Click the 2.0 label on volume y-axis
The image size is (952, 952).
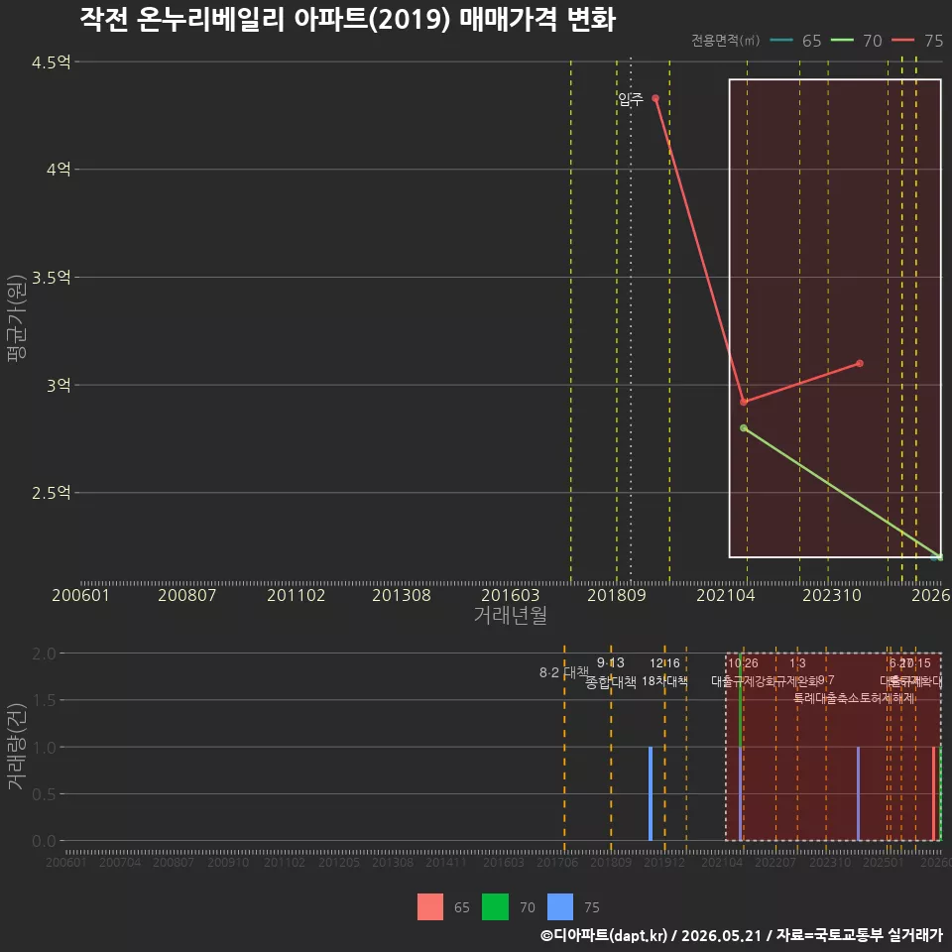click(44, 654)
